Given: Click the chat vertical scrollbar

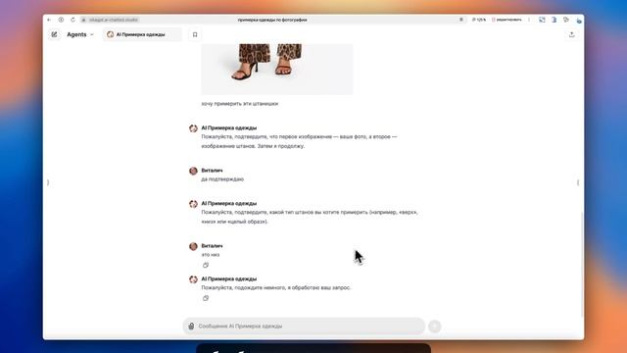Looking at the screenshot, I should pyautogui.click(x=582, y=264).
